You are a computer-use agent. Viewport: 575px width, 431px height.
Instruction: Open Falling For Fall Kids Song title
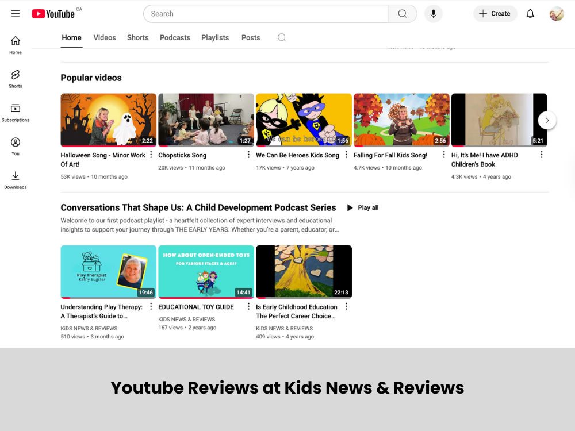tap(390, 155)
